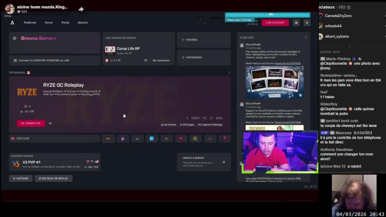
Task: Open the Discord menu item
Action: pyautogui.click(x=83, y=23)
